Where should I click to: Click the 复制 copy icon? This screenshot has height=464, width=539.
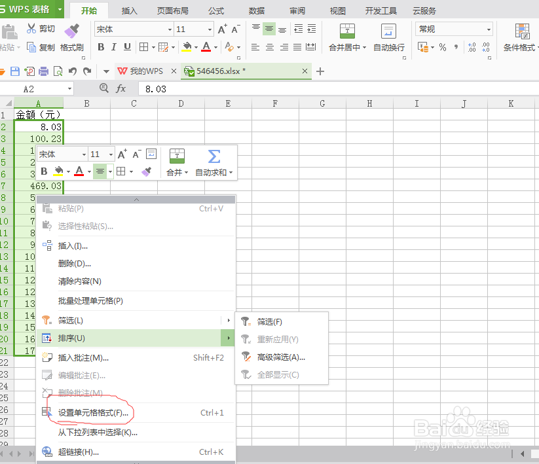coord(31,46)
